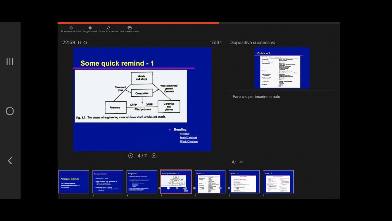Click the materials diagram on current slide
The image size is (392, 221).
point(131,96)
